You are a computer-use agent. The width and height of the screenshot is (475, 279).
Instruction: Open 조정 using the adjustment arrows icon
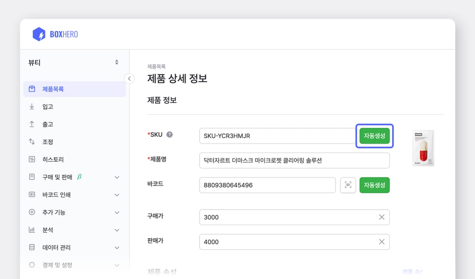pos(32,141)
